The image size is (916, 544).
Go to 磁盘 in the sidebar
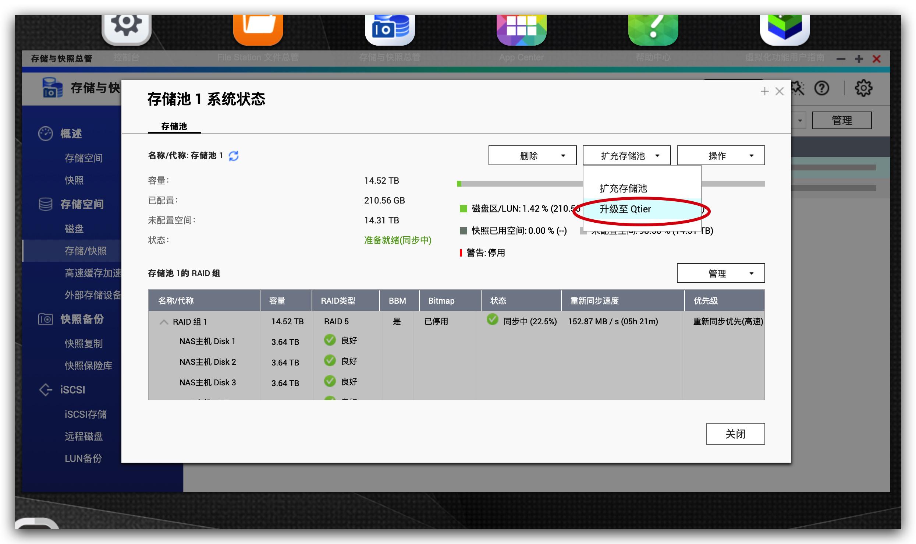coord(74,229)
